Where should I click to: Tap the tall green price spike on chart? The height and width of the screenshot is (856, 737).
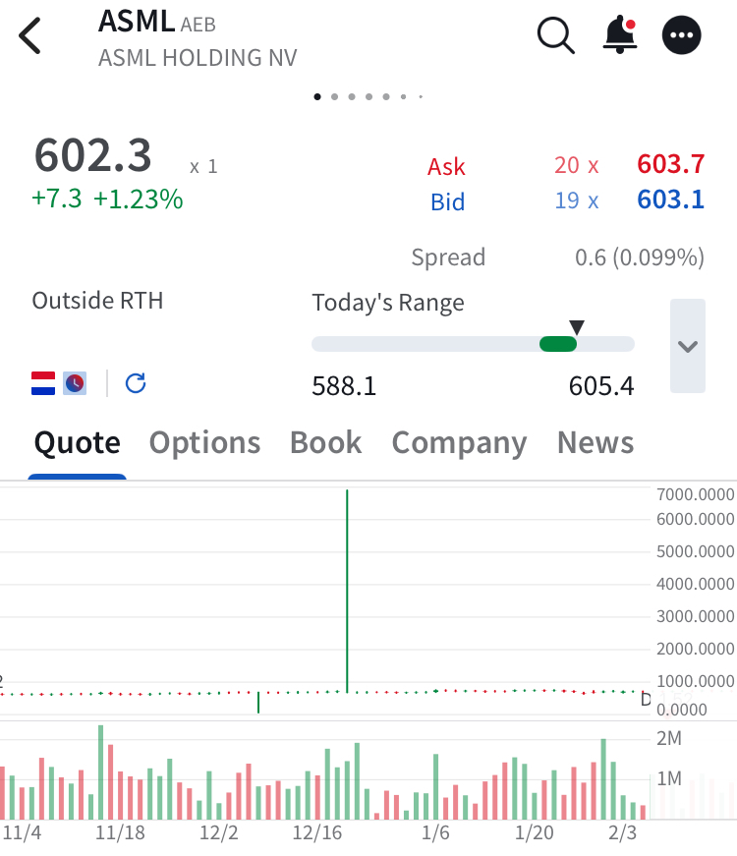pos(347,591)
